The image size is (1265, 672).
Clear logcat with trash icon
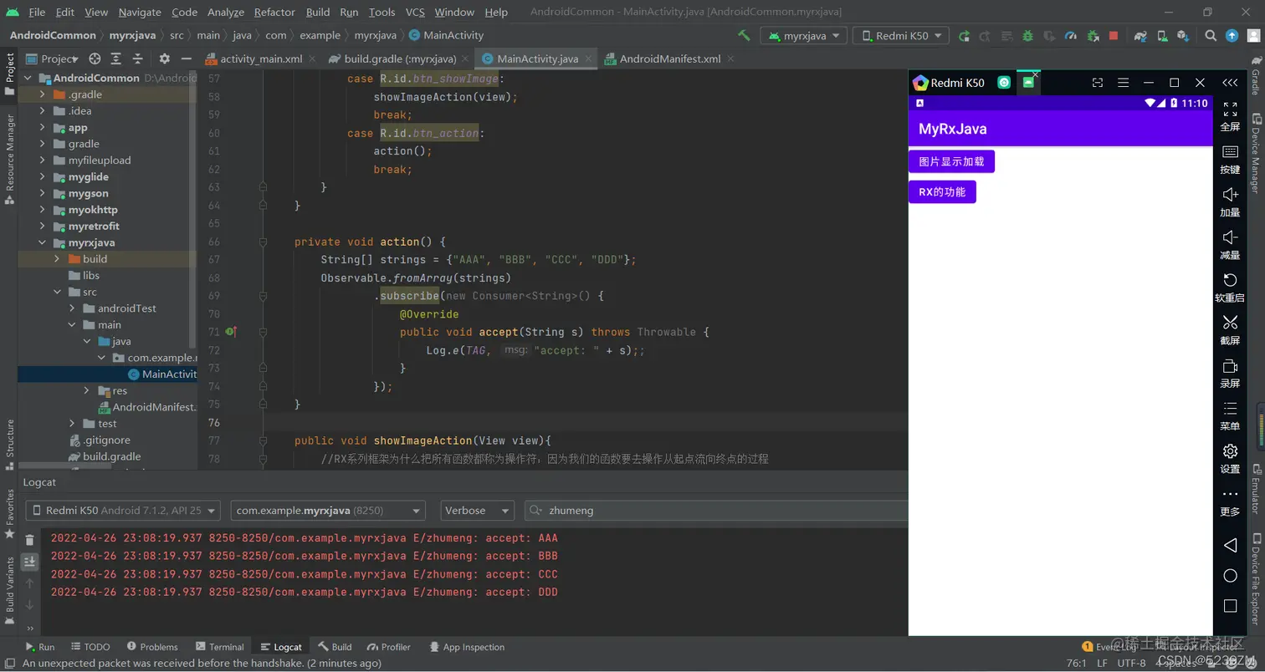tap(30, 540)
